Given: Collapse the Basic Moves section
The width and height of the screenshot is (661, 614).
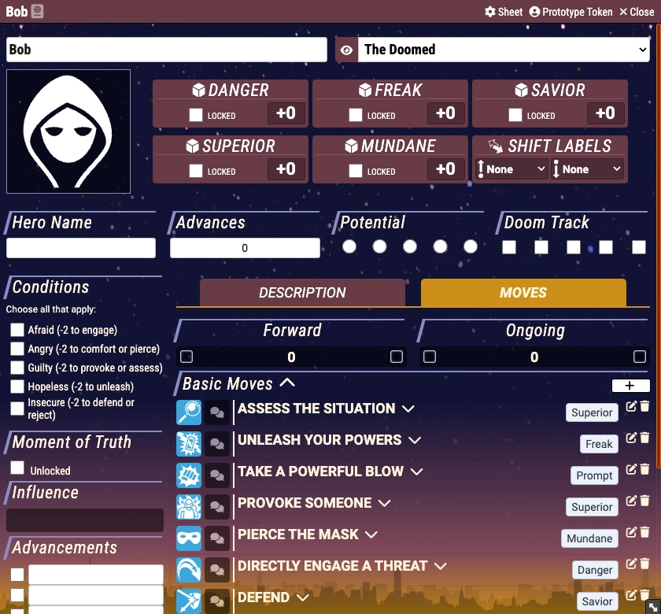Looking at the screenshot, I should (x=287, y=383).
